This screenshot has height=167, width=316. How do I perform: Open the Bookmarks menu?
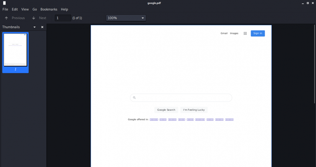pos(49,10)
